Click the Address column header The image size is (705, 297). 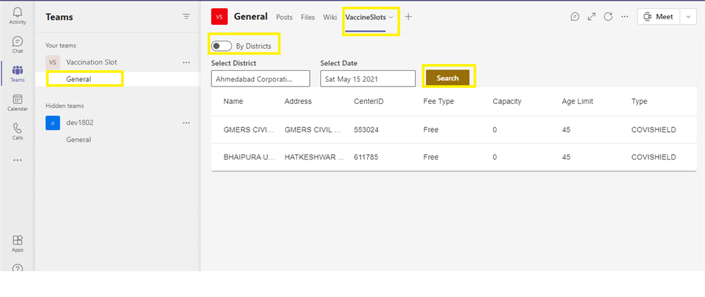298,101
